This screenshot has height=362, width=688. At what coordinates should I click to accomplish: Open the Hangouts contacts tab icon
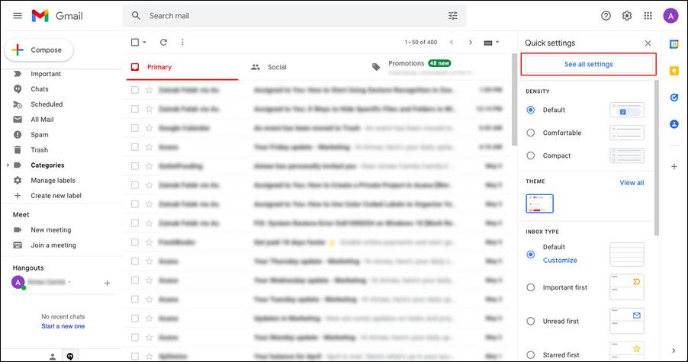(x=53, y=357)
